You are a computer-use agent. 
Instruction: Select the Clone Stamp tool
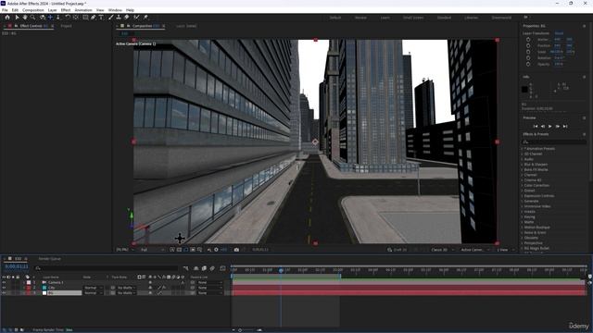pyautogui.click(x=119, y=18)
